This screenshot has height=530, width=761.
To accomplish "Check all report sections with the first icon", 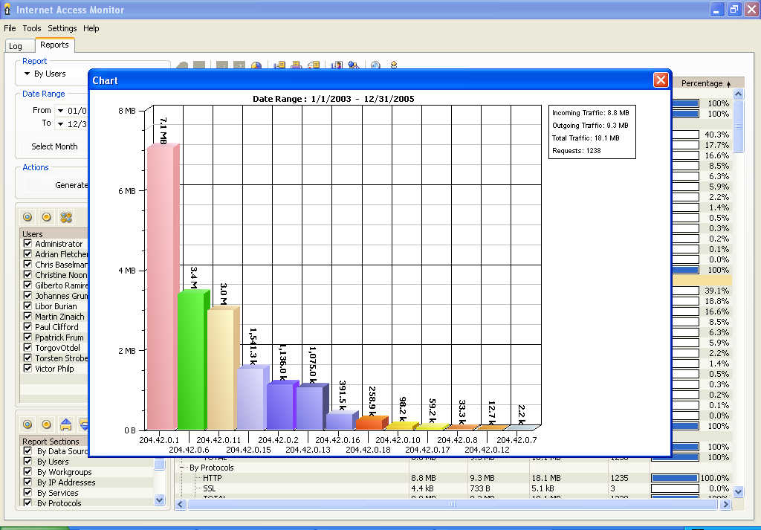I will coord(27,424).
